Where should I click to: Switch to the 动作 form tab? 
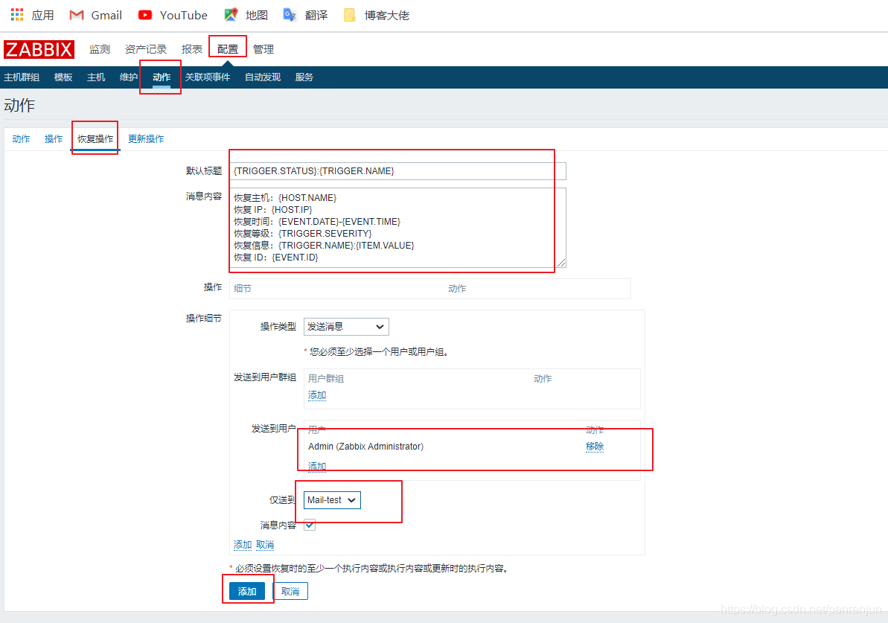pyautogui.click(x=21, y=138)
